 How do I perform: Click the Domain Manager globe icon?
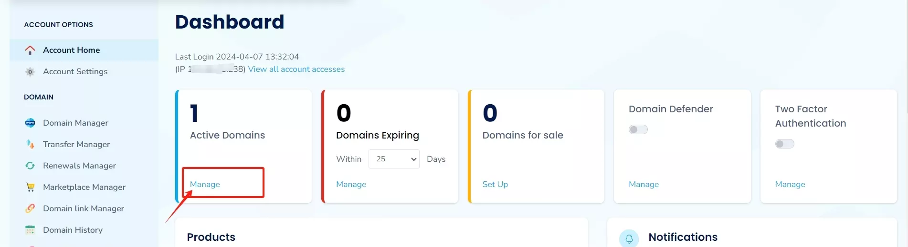click(30, 123)
